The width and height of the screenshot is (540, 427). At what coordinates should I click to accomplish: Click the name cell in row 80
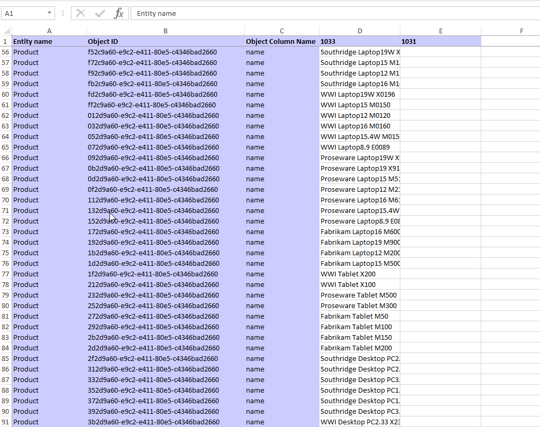tap(282, 306)
